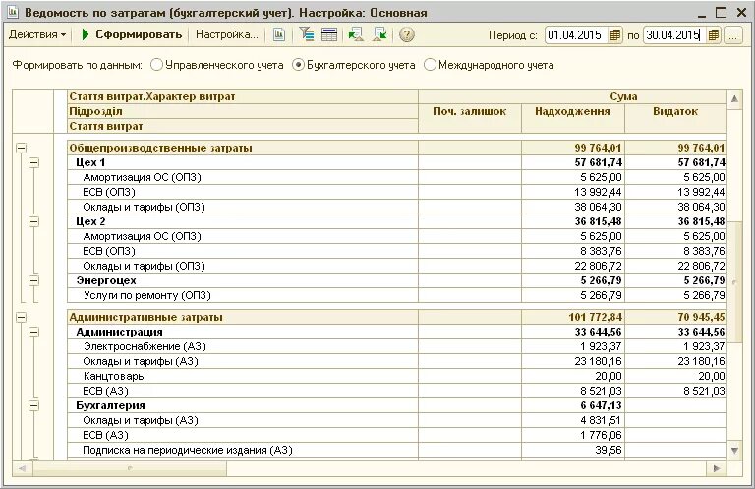Click the 70 945,45 value cell

[675, 317]
